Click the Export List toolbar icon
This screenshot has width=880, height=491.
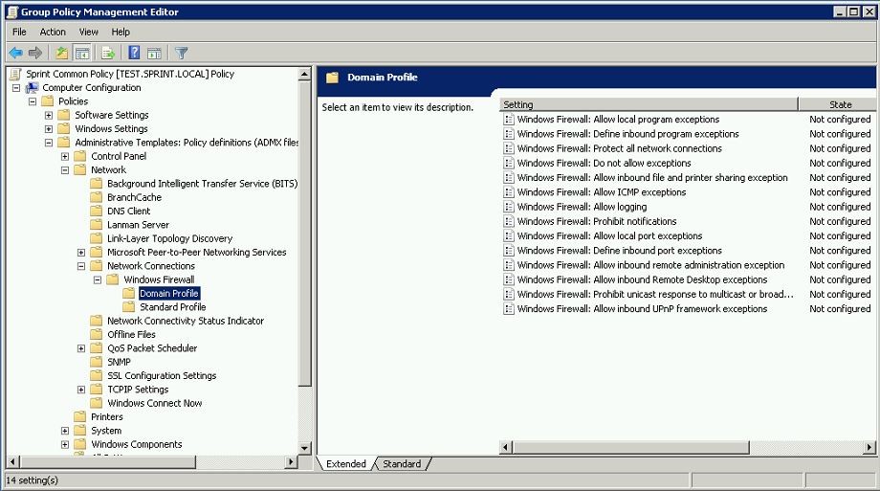pos(108,53)
